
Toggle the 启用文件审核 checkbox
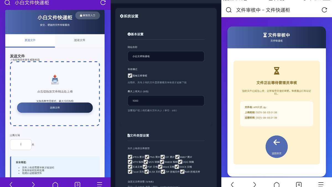(x=130, y=75)
